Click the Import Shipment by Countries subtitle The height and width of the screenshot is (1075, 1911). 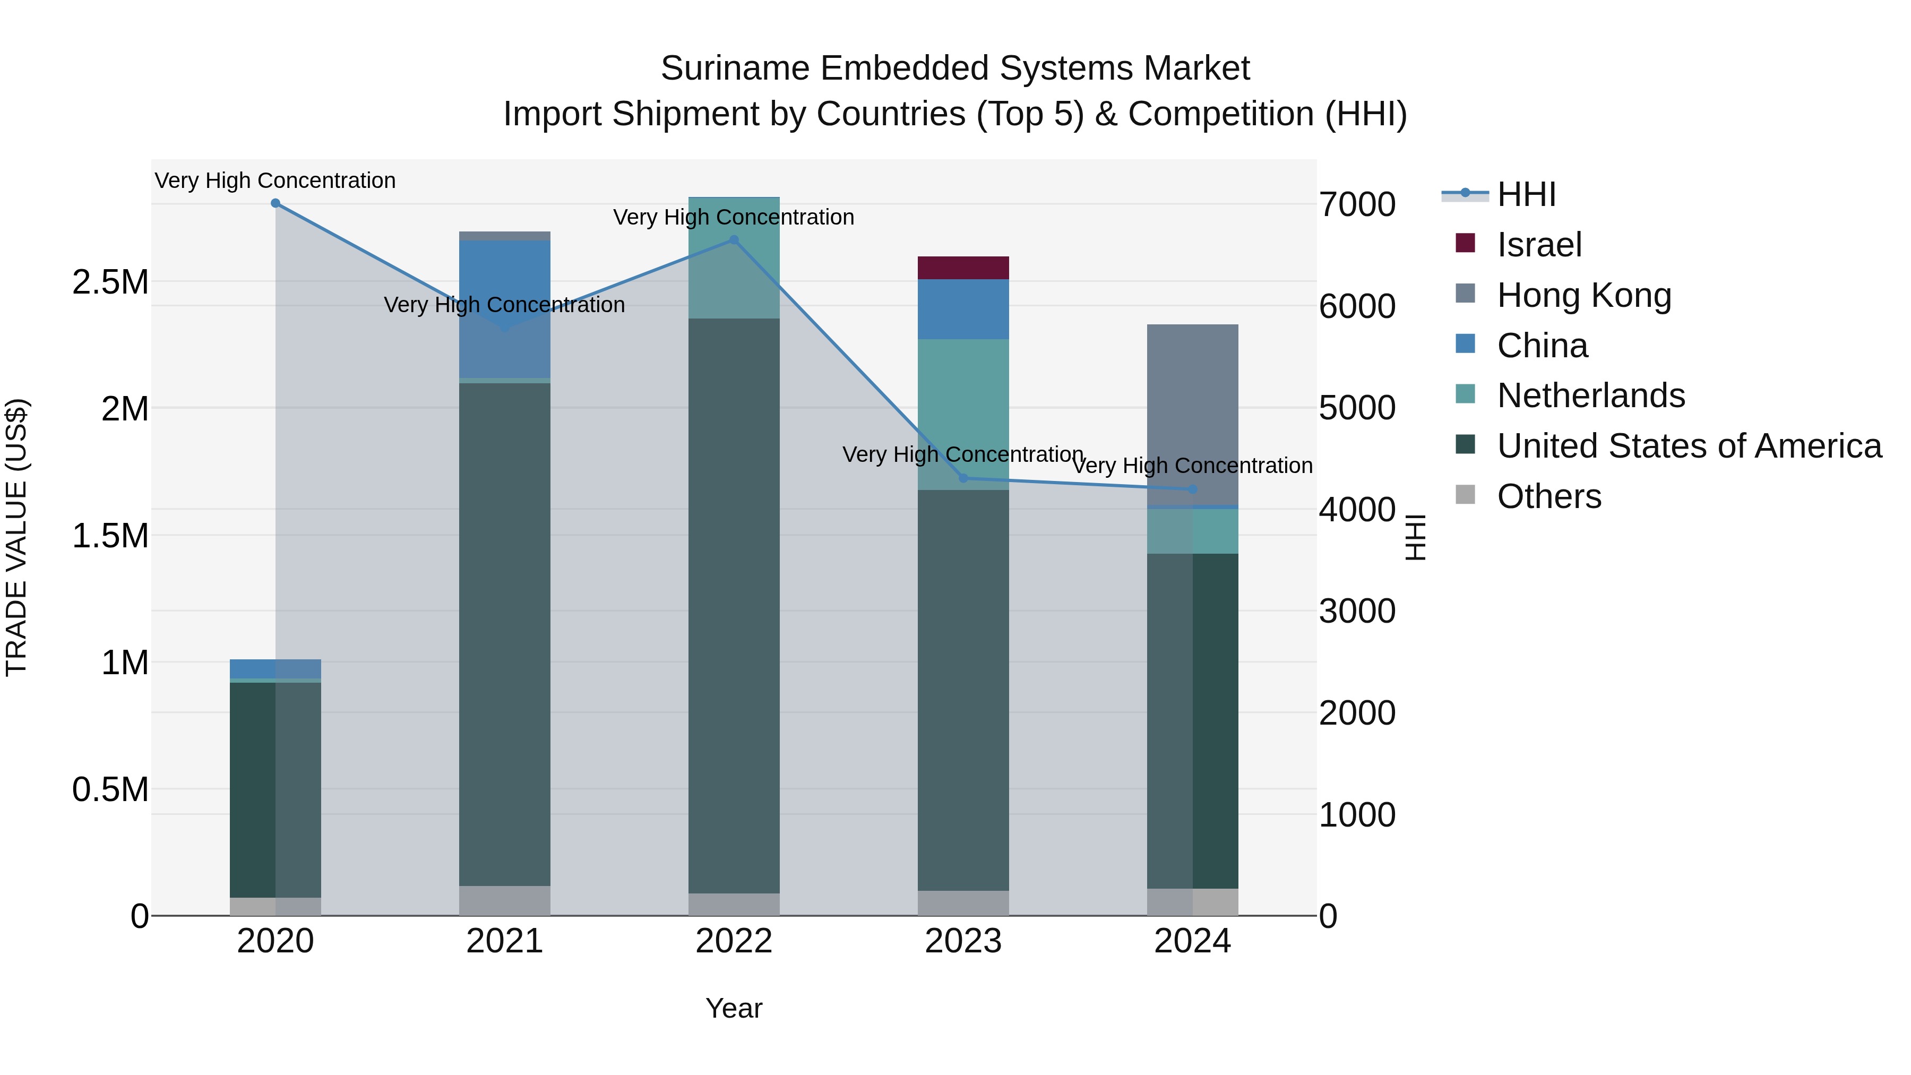coord(956,114)
